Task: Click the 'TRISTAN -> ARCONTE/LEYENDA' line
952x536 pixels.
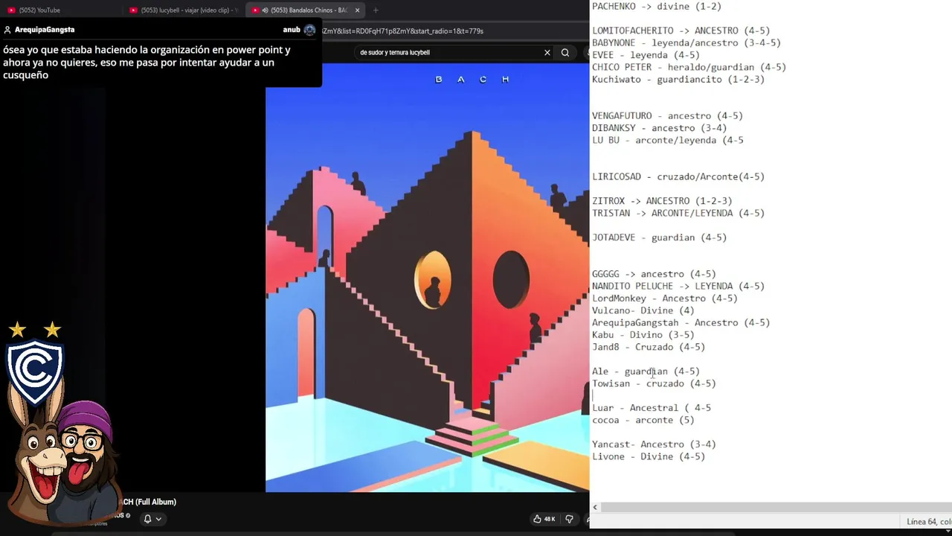Action: tap(678, 213)
